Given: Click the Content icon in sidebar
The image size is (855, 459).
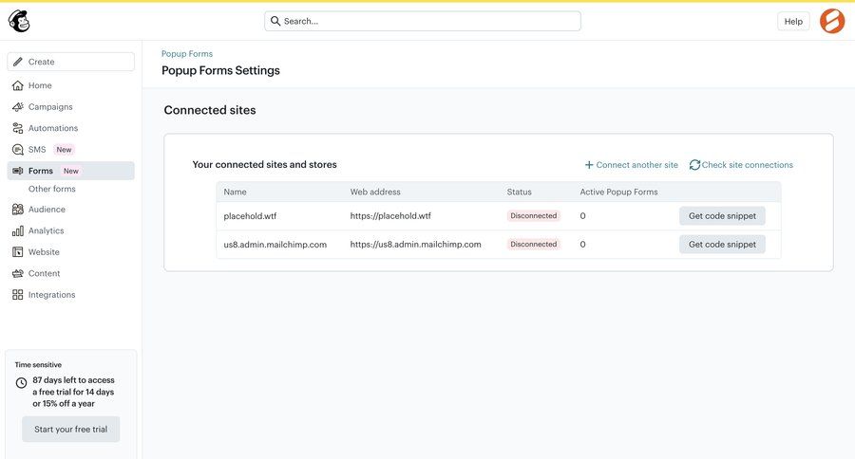Looking at the screenshot, I should [x=18, y=273].
